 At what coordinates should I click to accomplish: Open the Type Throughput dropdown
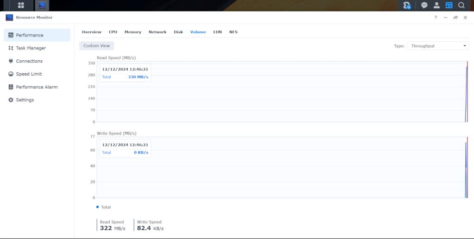click(x=438, y=46)
